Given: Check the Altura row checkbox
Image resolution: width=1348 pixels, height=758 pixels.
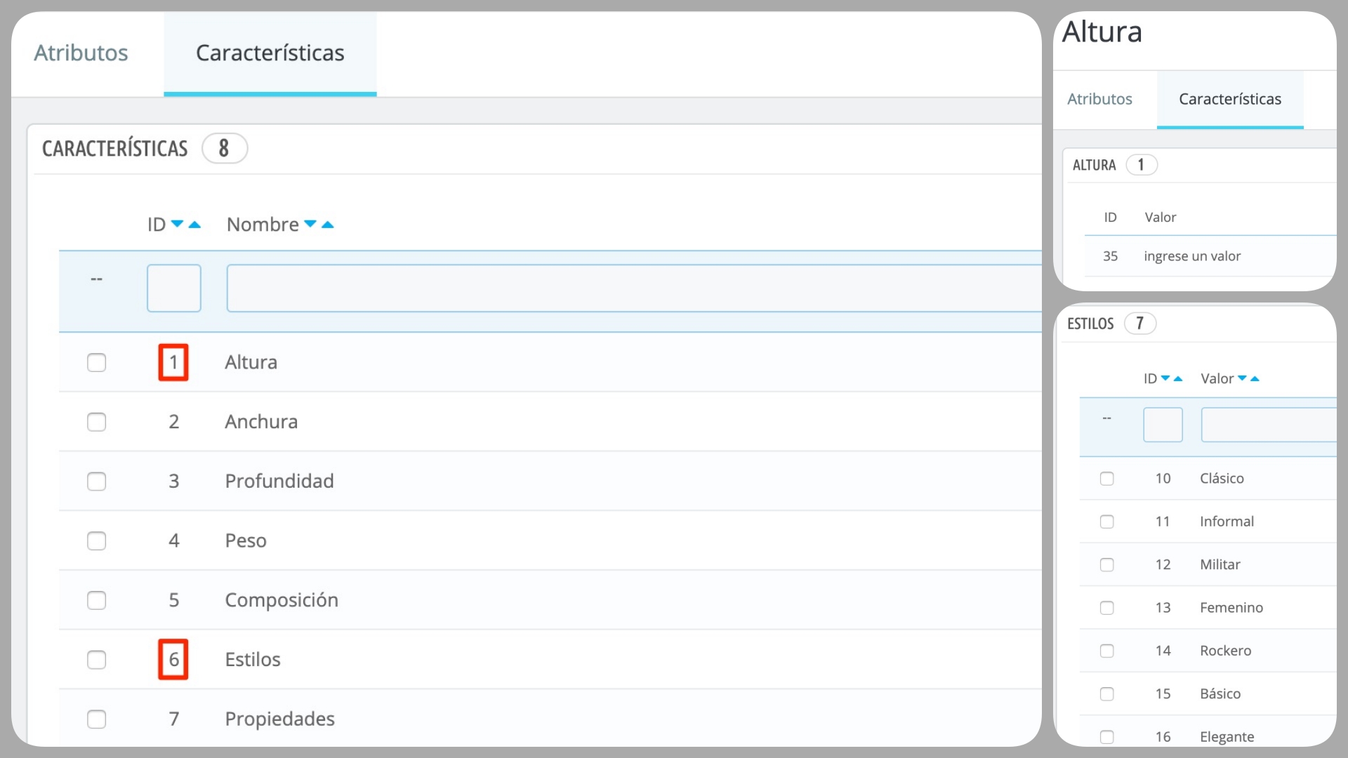Looking at the screenshot, I should click(x=96, y=363).
